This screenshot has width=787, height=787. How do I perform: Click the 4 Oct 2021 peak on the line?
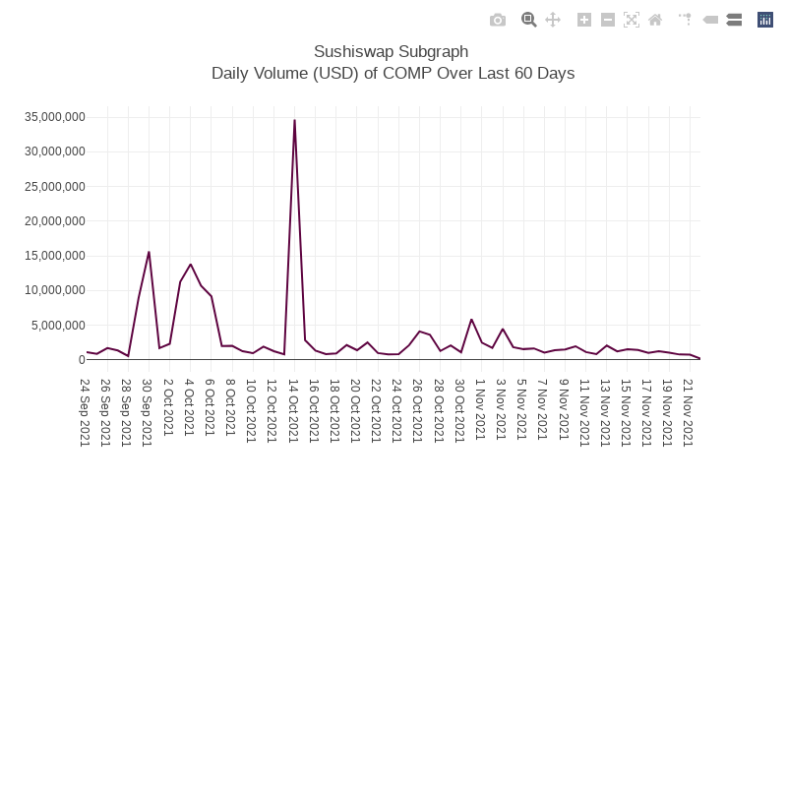click(x=191, y=264)
